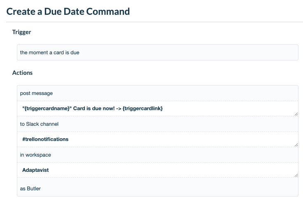Click the "in workspace" label
The width and height of the screenshot is (303, 201).
pyautogui.click(x=35, y=155)
